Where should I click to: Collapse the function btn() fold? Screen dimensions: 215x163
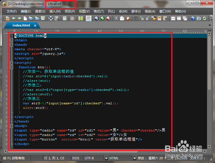point(11,67)
